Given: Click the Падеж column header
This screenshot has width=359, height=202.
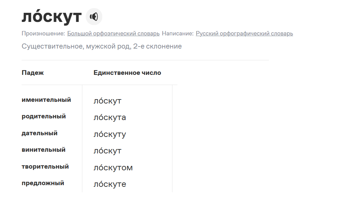Looking at the screenshot, I should point(32,73).
